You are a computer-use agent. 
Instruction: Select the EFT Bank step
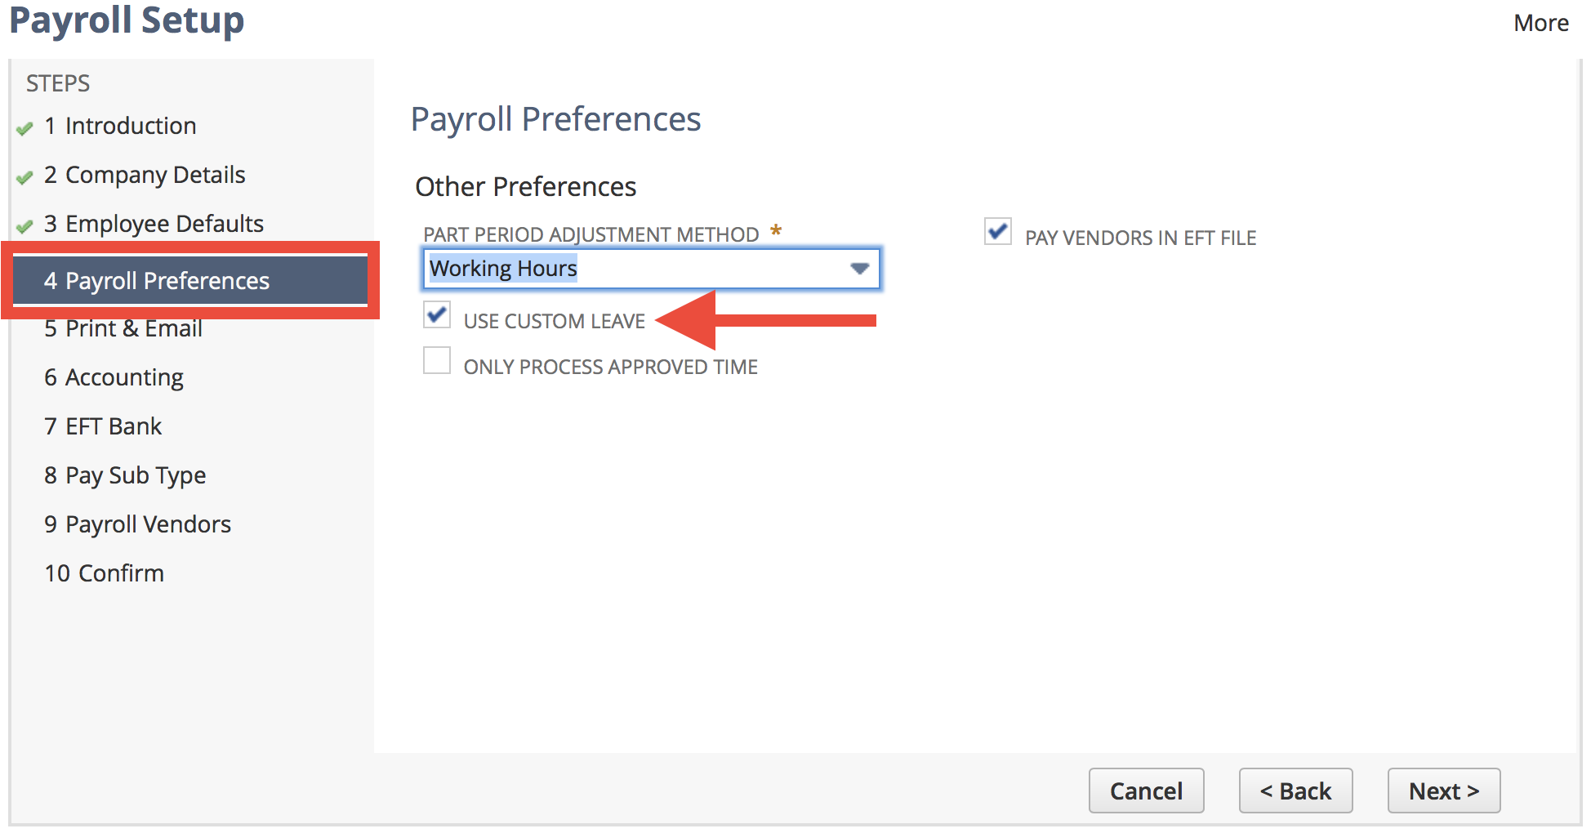tap(103, 426)
